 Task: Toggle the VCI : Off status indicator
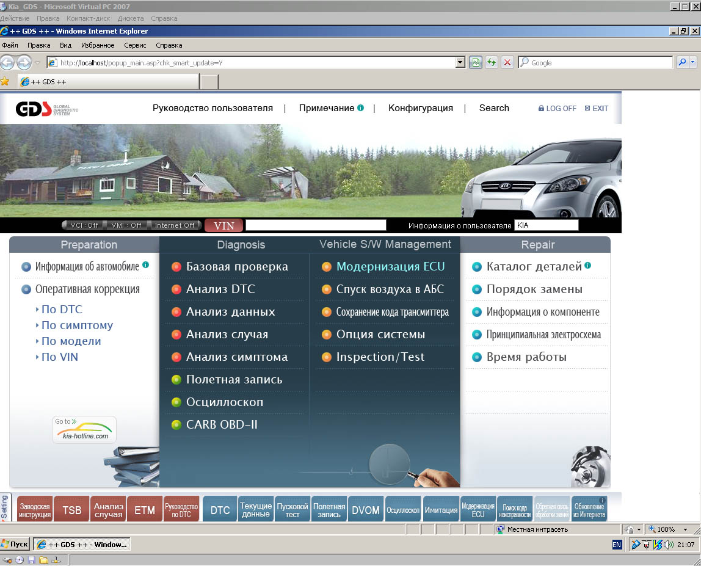(x=84, y=225)
